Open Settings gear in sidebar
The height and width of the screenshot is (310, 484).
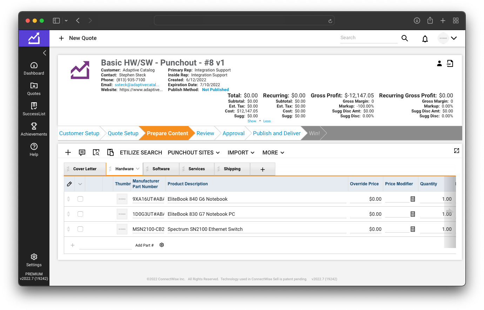[x=34, y=260]
